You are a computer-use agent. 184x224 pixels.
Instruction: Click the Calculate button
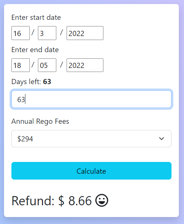click(91, 171)
